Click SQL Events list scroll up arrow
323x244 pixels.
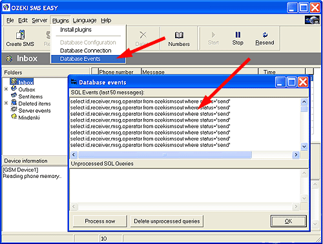tap(304, 102)
